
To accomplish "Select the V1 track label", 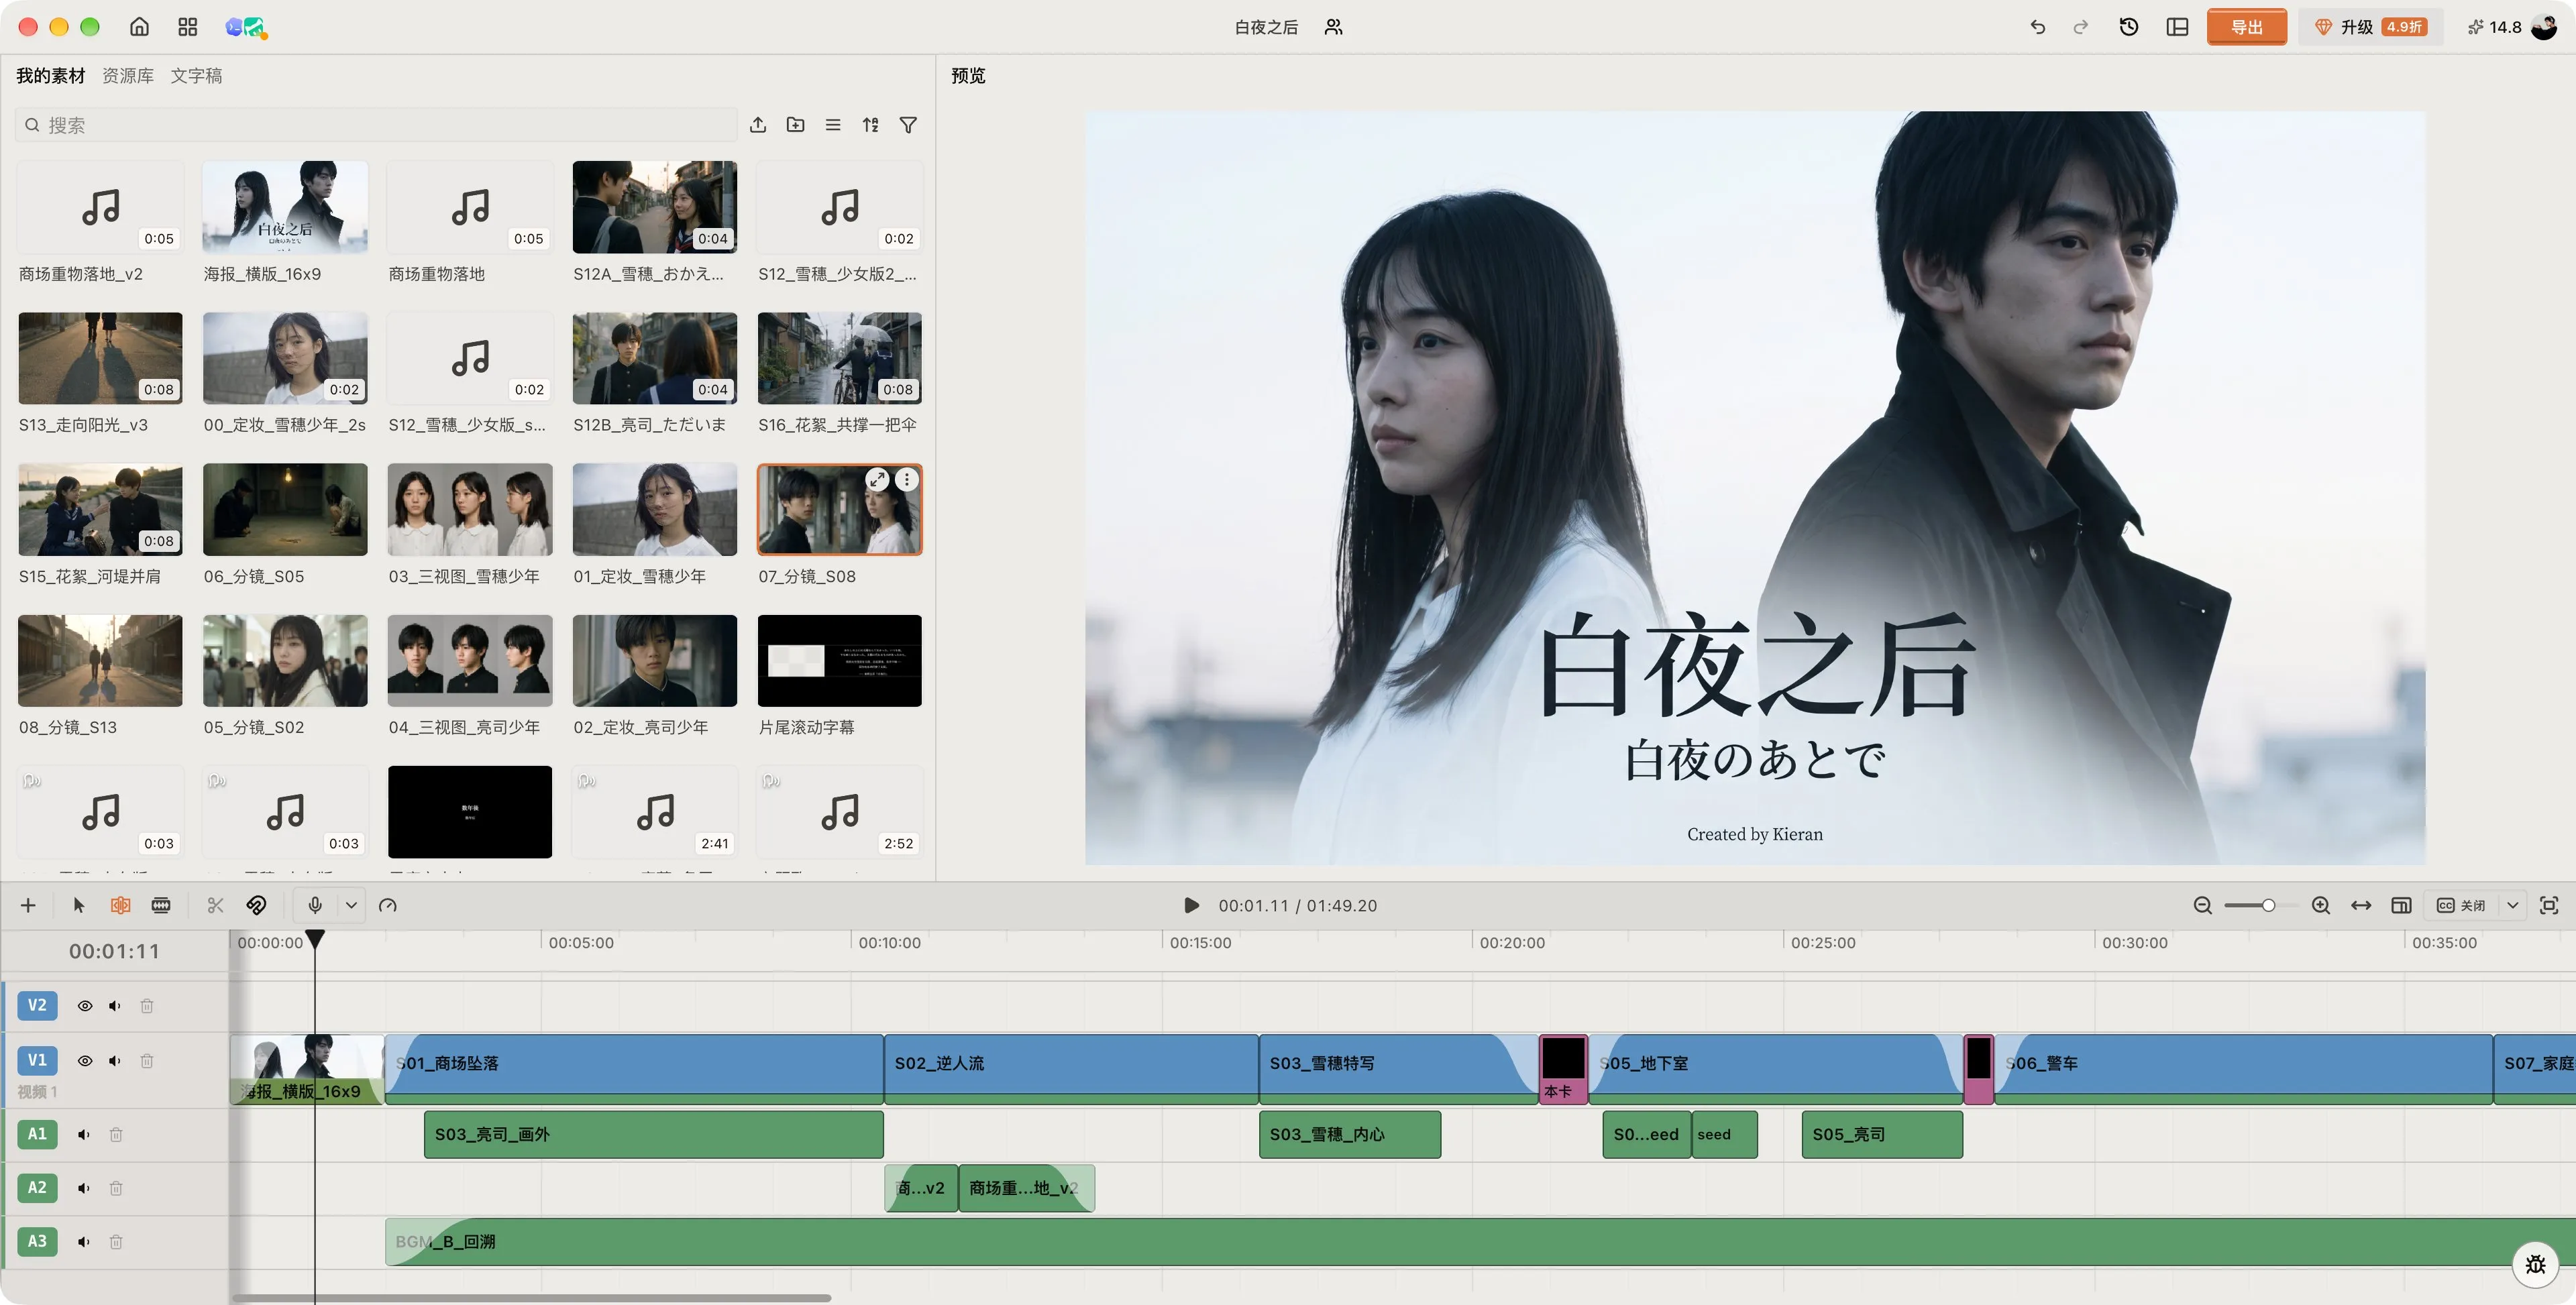I will [37, 1060].
